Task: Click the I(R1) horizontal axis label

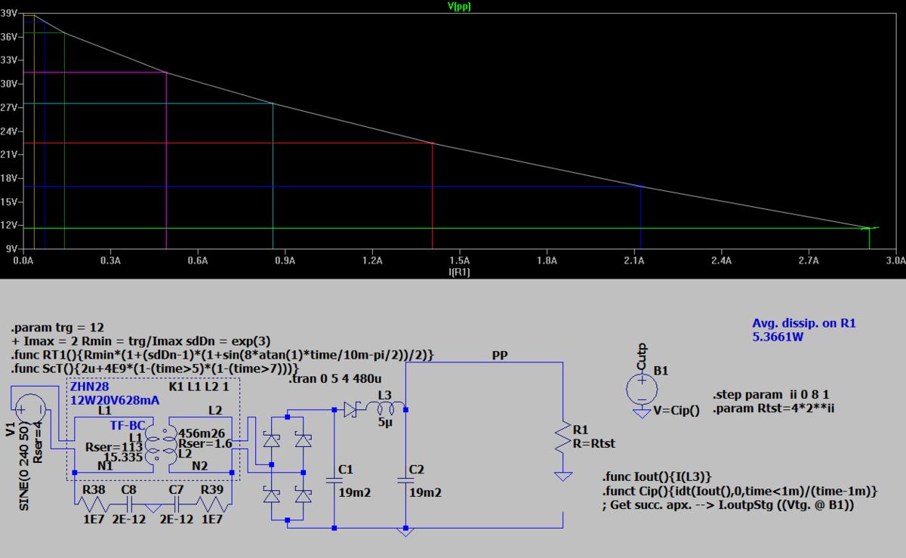Action: pyautogui.click(x=458, y=272)
